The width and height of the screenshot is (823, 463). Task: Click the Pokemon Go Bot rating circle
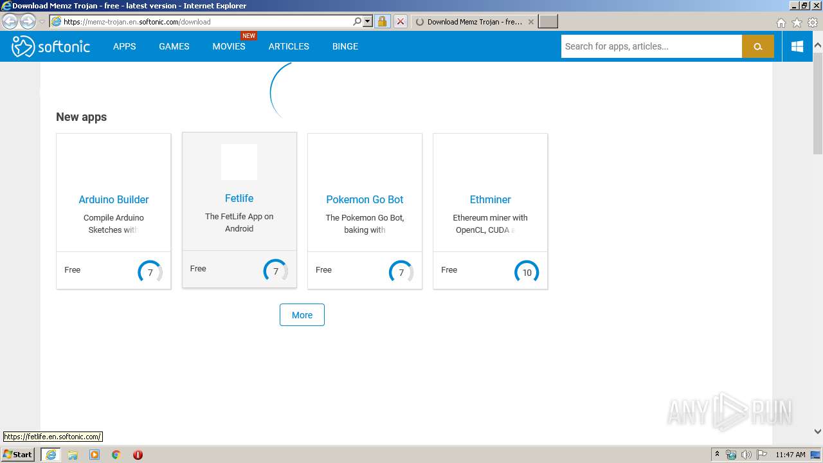[401, 272]
